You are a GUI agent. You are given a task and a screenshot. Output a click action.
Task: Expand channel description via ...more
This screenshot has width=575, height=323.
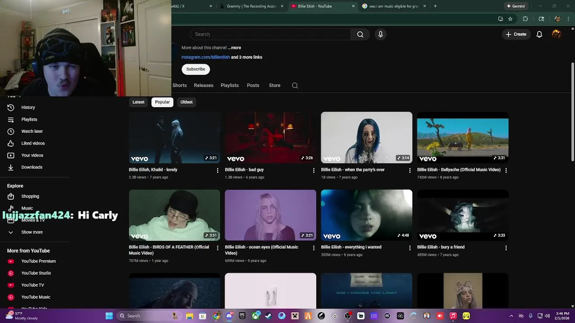(234, 48)
